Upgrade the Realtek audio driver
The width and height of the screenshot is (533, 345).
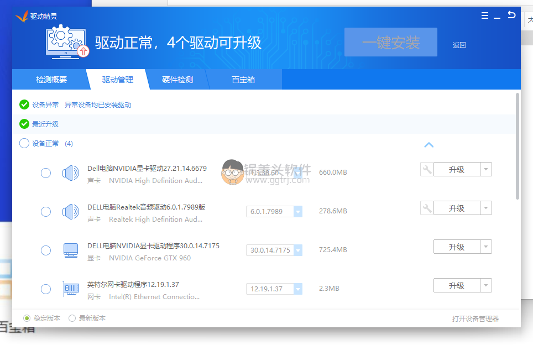(457, 208)
